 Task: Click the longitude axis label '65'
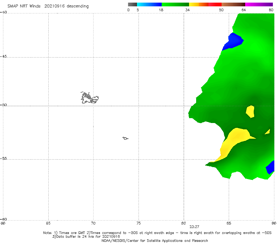click(x=48, y=223)
